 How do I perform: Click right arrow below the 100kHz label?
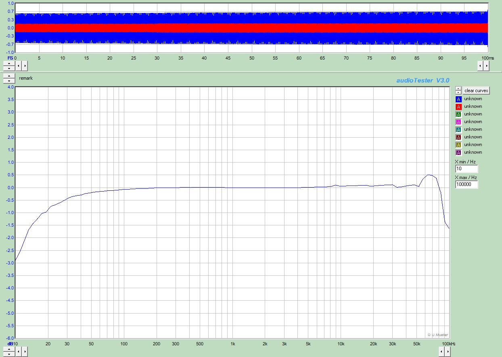448,352
